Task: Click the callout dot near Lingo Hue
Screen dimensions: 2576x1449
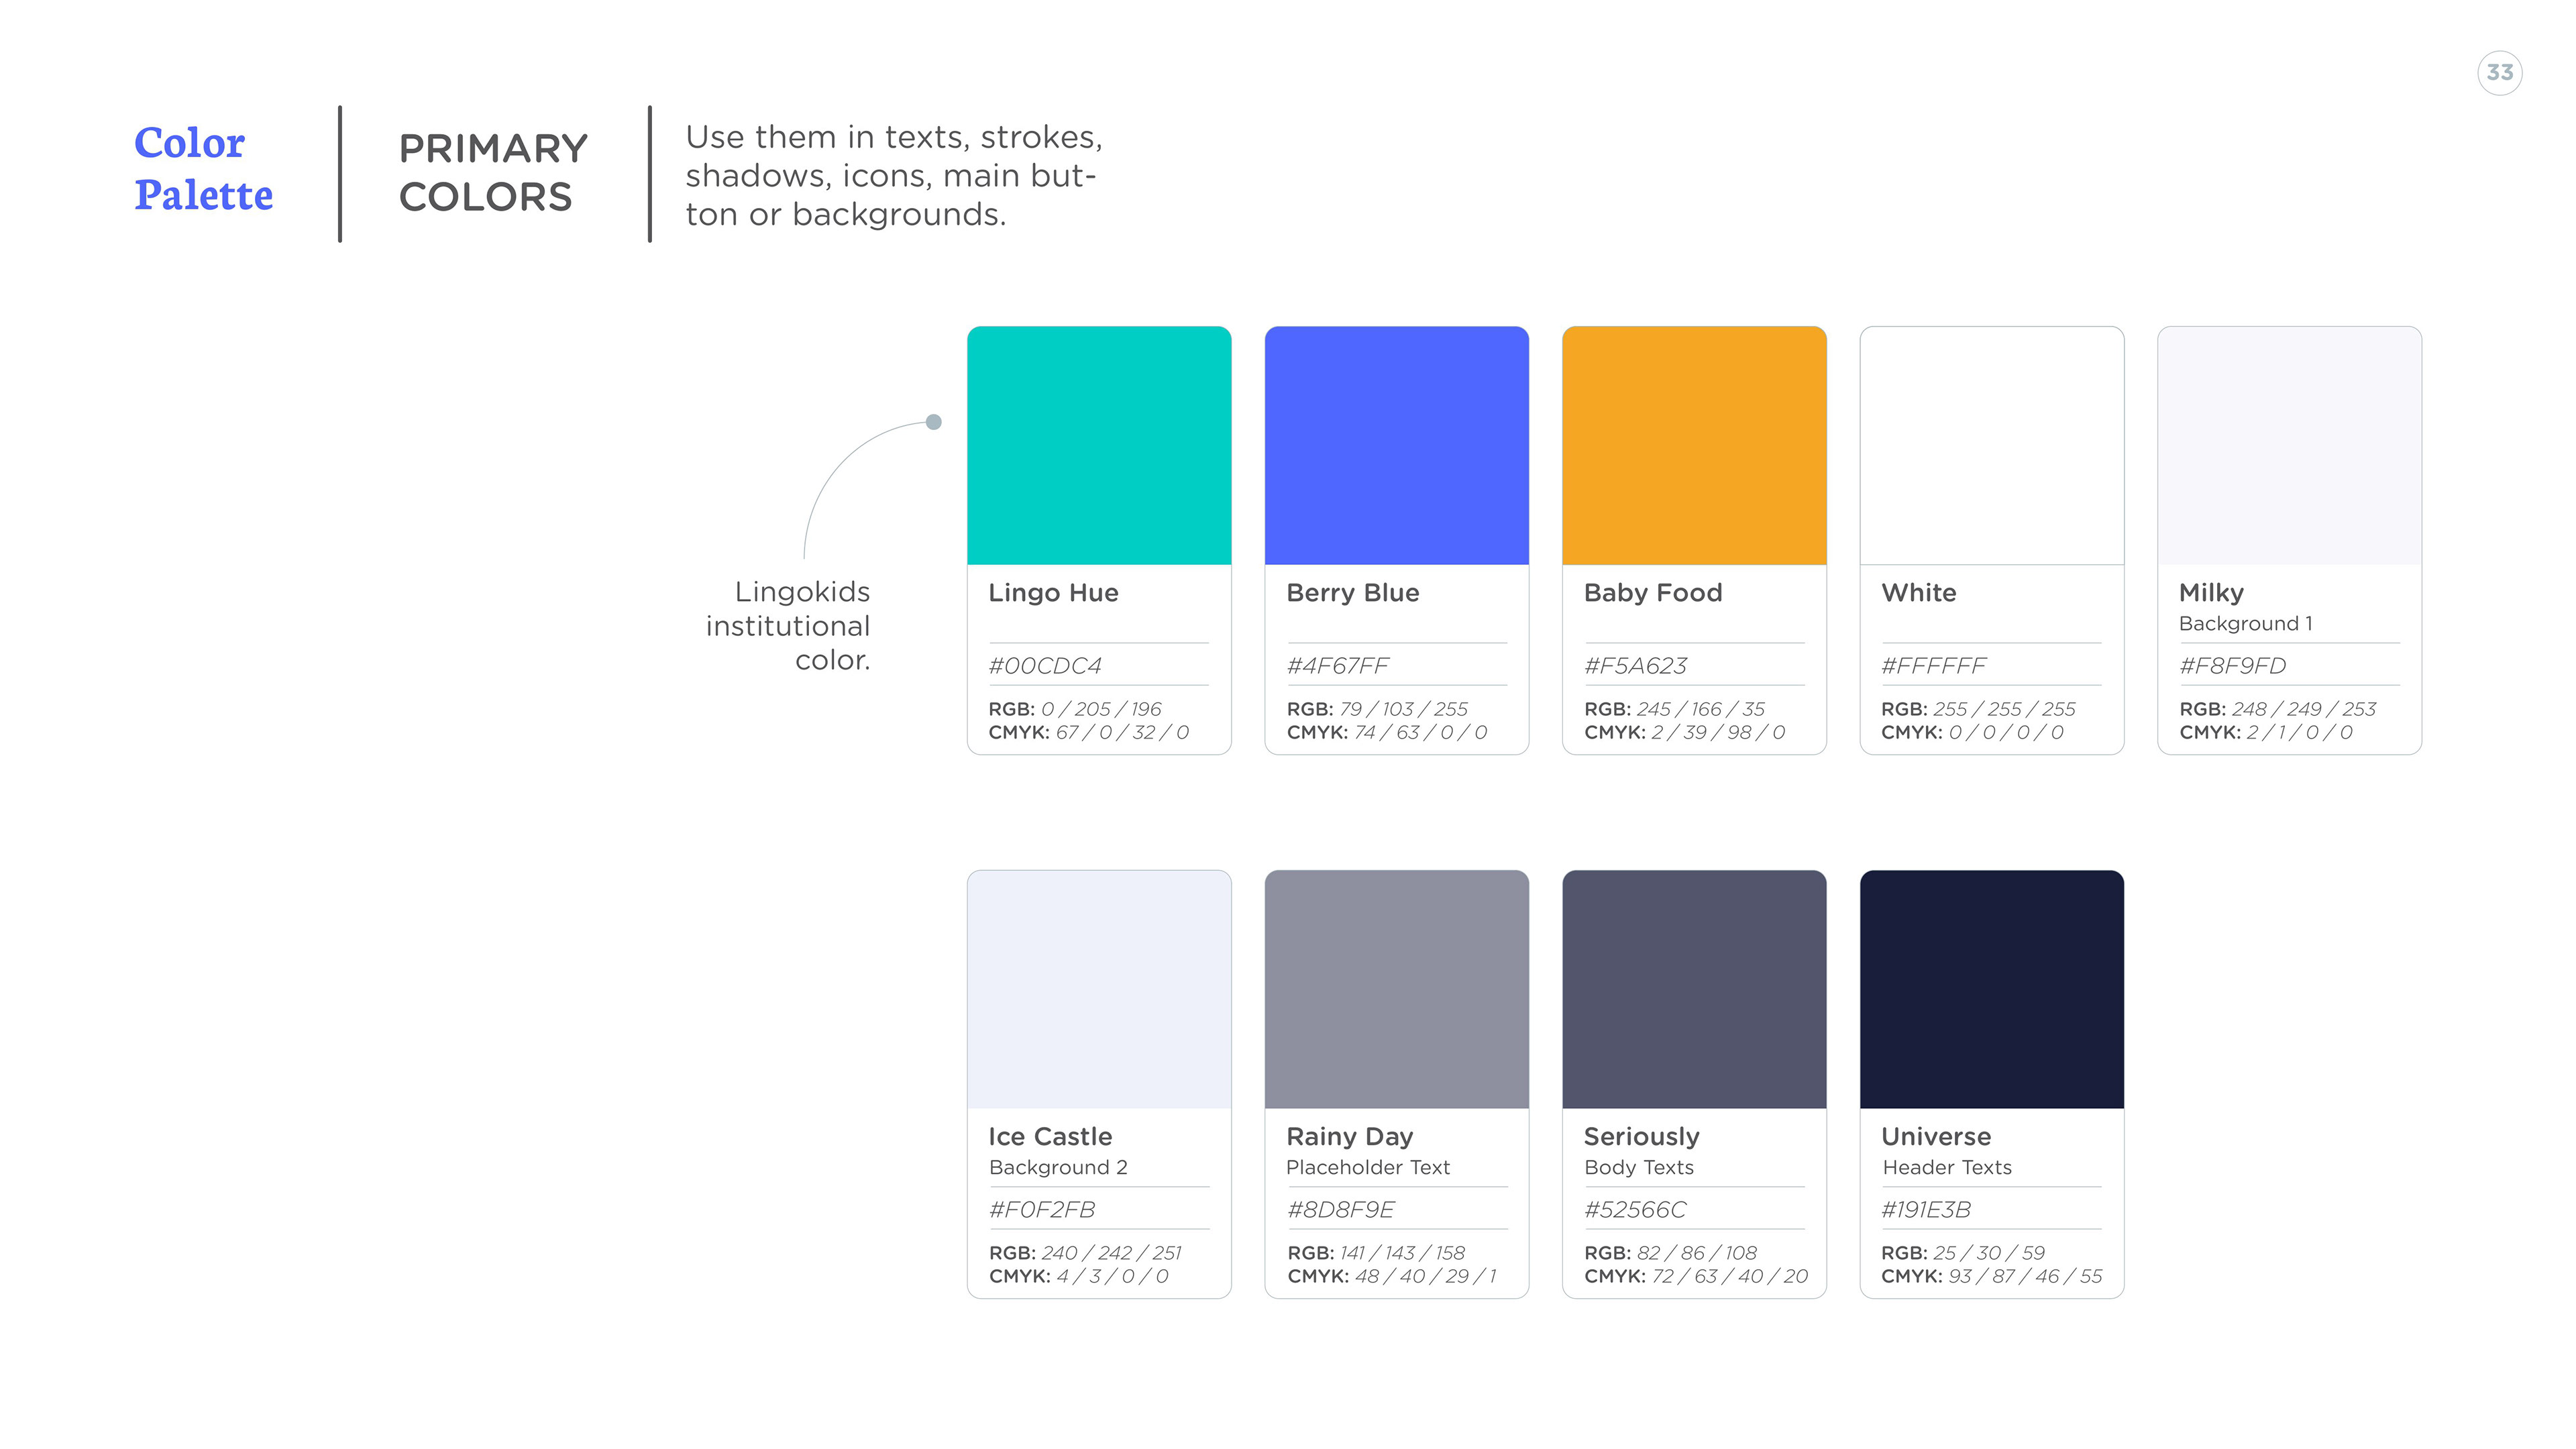Action: [933, 422]
